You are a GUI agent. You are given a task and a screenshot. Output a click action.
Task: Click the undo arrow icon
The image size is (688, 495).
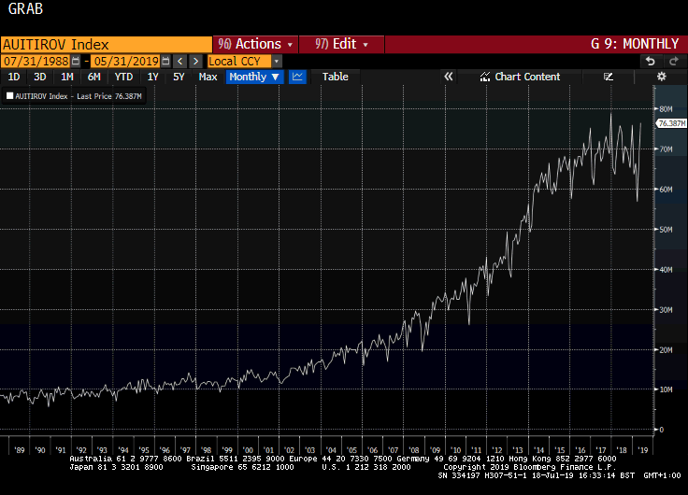[x=650, y=61]
